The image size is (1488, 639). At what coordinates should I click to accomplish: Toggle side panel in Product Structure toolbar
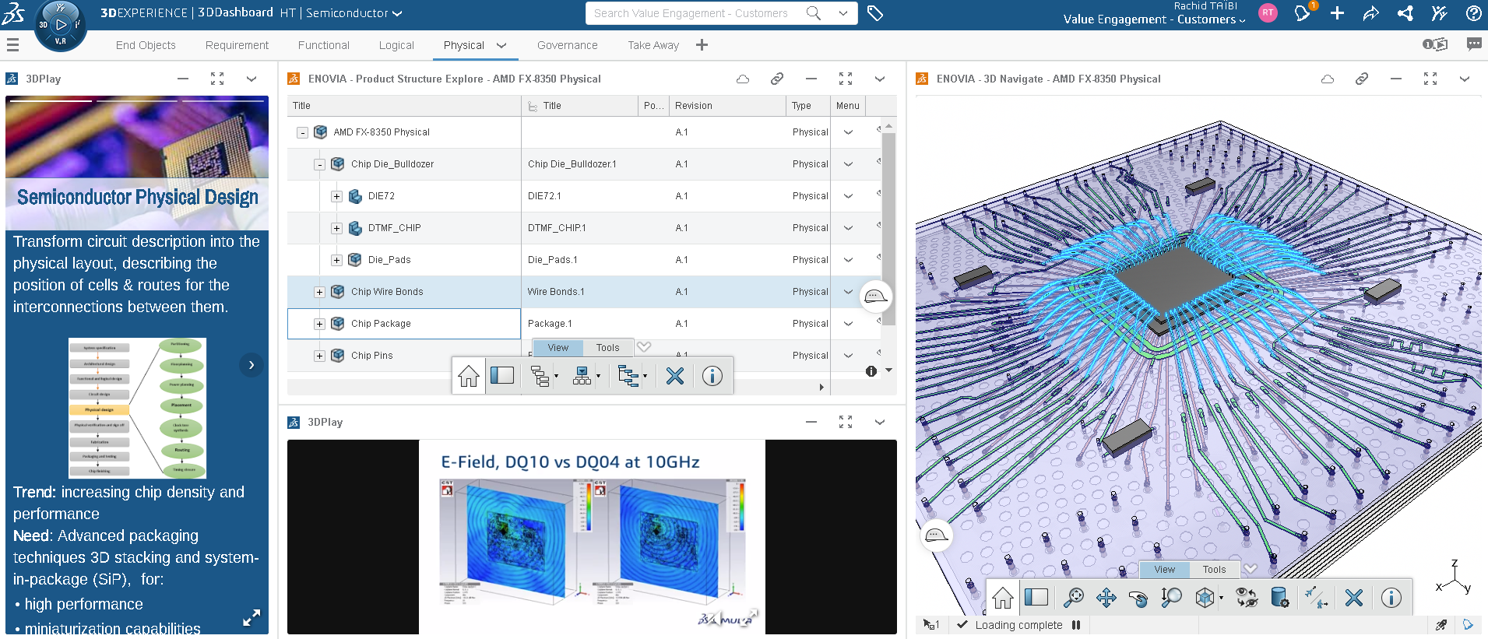click(x=502, y=377)
